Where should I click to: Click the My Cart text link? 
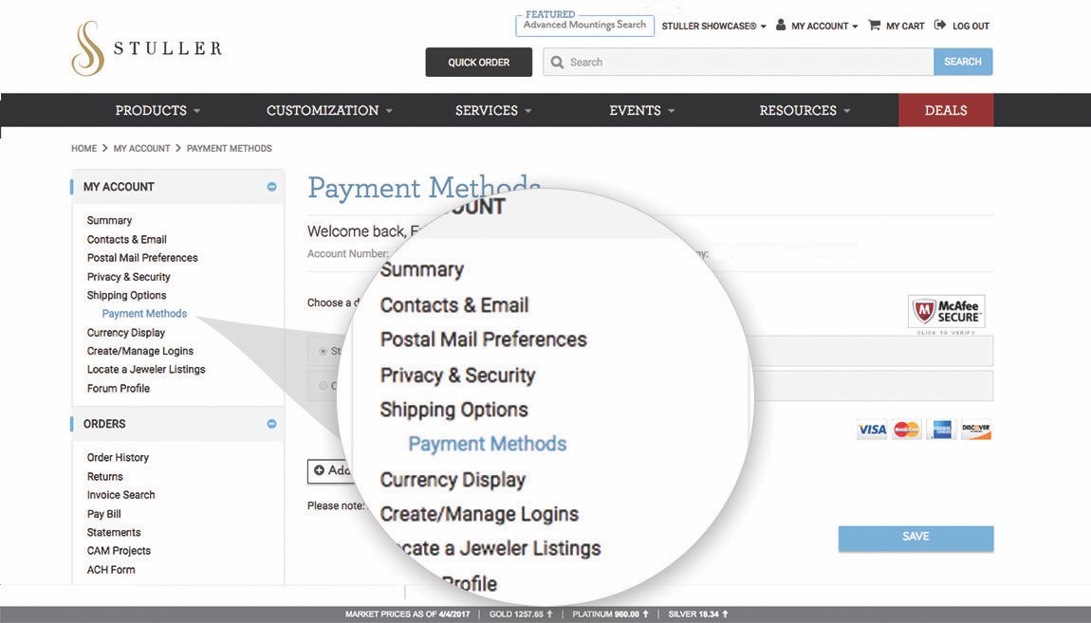tap(905, 26)
